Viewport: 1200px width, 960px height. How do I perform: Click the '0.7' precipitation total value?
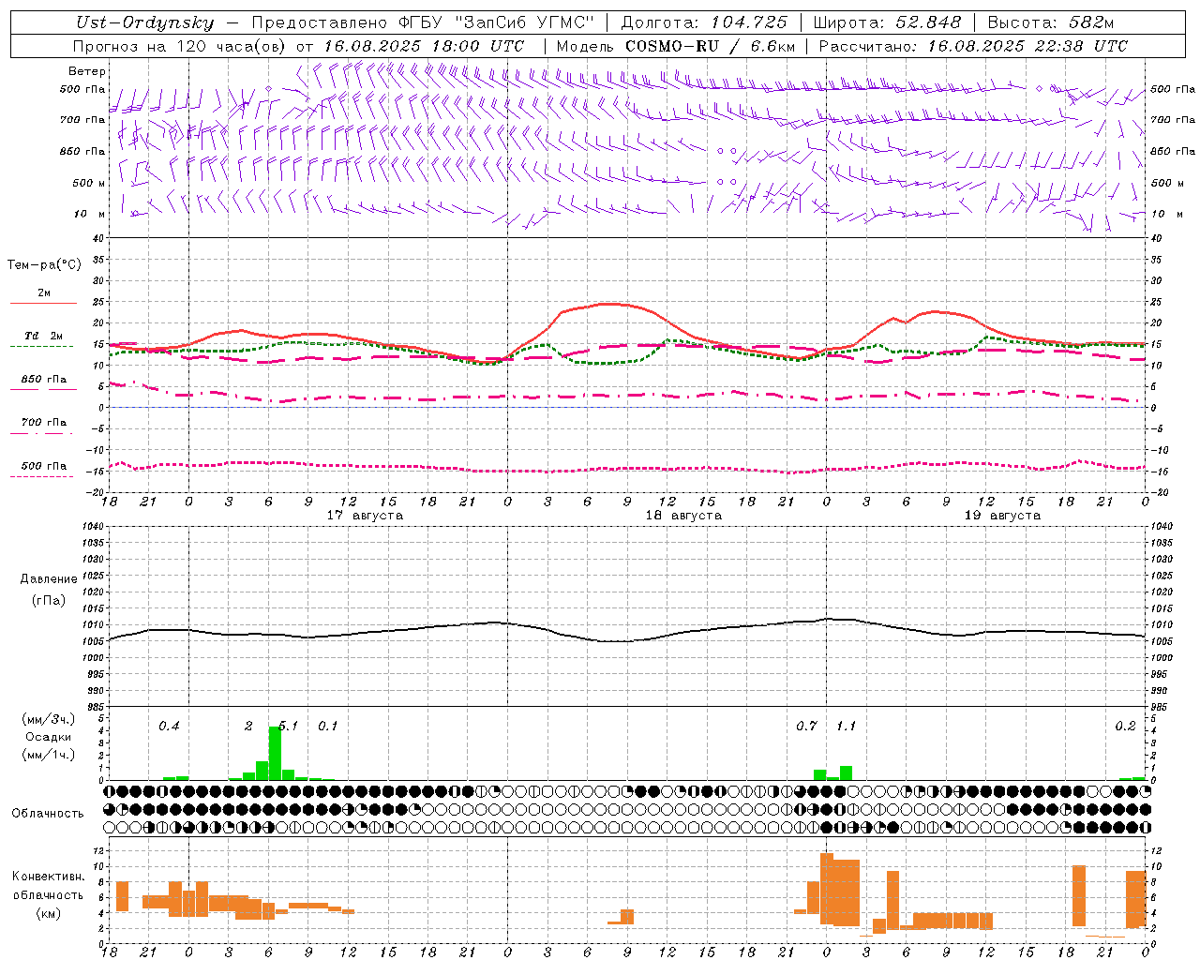click(806, 726)
